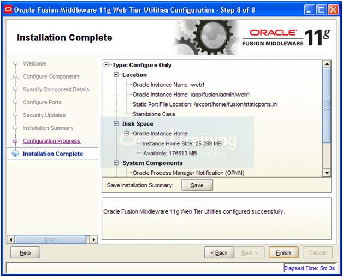Viewport: 343px width, 277px height.
Task: Collapse the Disk Space tree node
Action: coord(116,124)
